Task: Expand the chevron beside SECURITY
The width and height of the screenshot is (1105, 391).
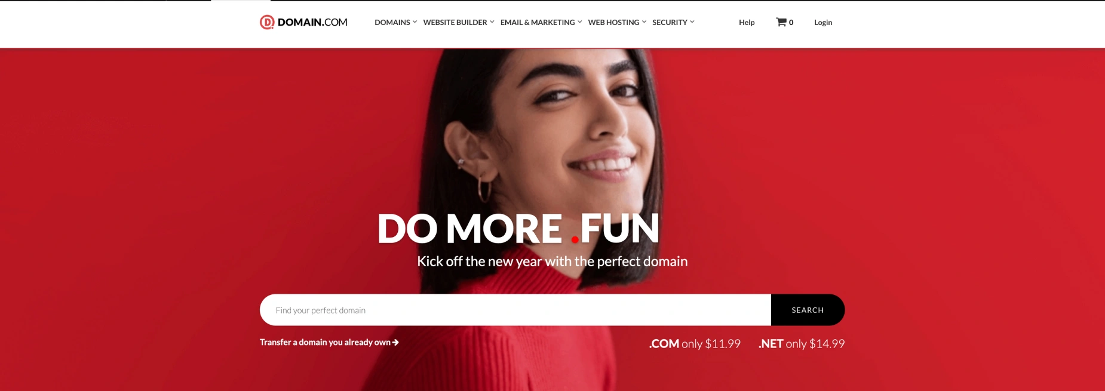Action: pos(692,22)
